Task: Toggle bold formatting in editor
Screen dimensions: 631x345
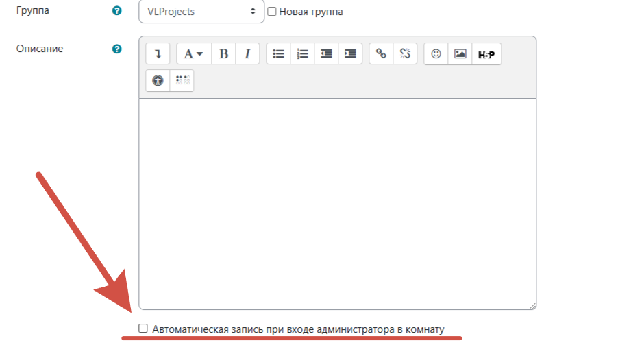Action: pyautogui.click(x=223, y=53)
